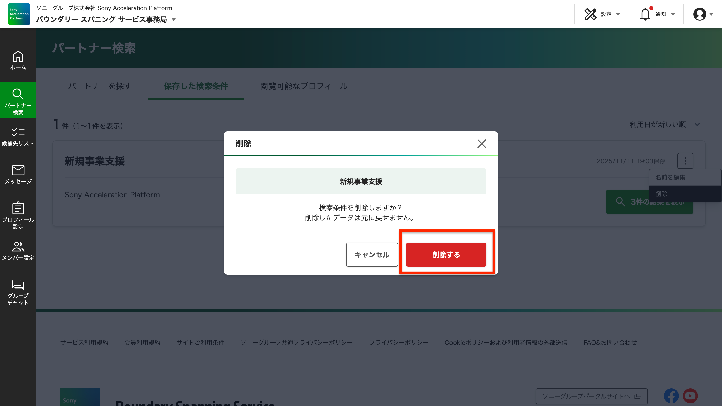Confirm deletion with the 削除する button
Image resolution: width=722 pixels, height=406 pixels.
[446, 255]
